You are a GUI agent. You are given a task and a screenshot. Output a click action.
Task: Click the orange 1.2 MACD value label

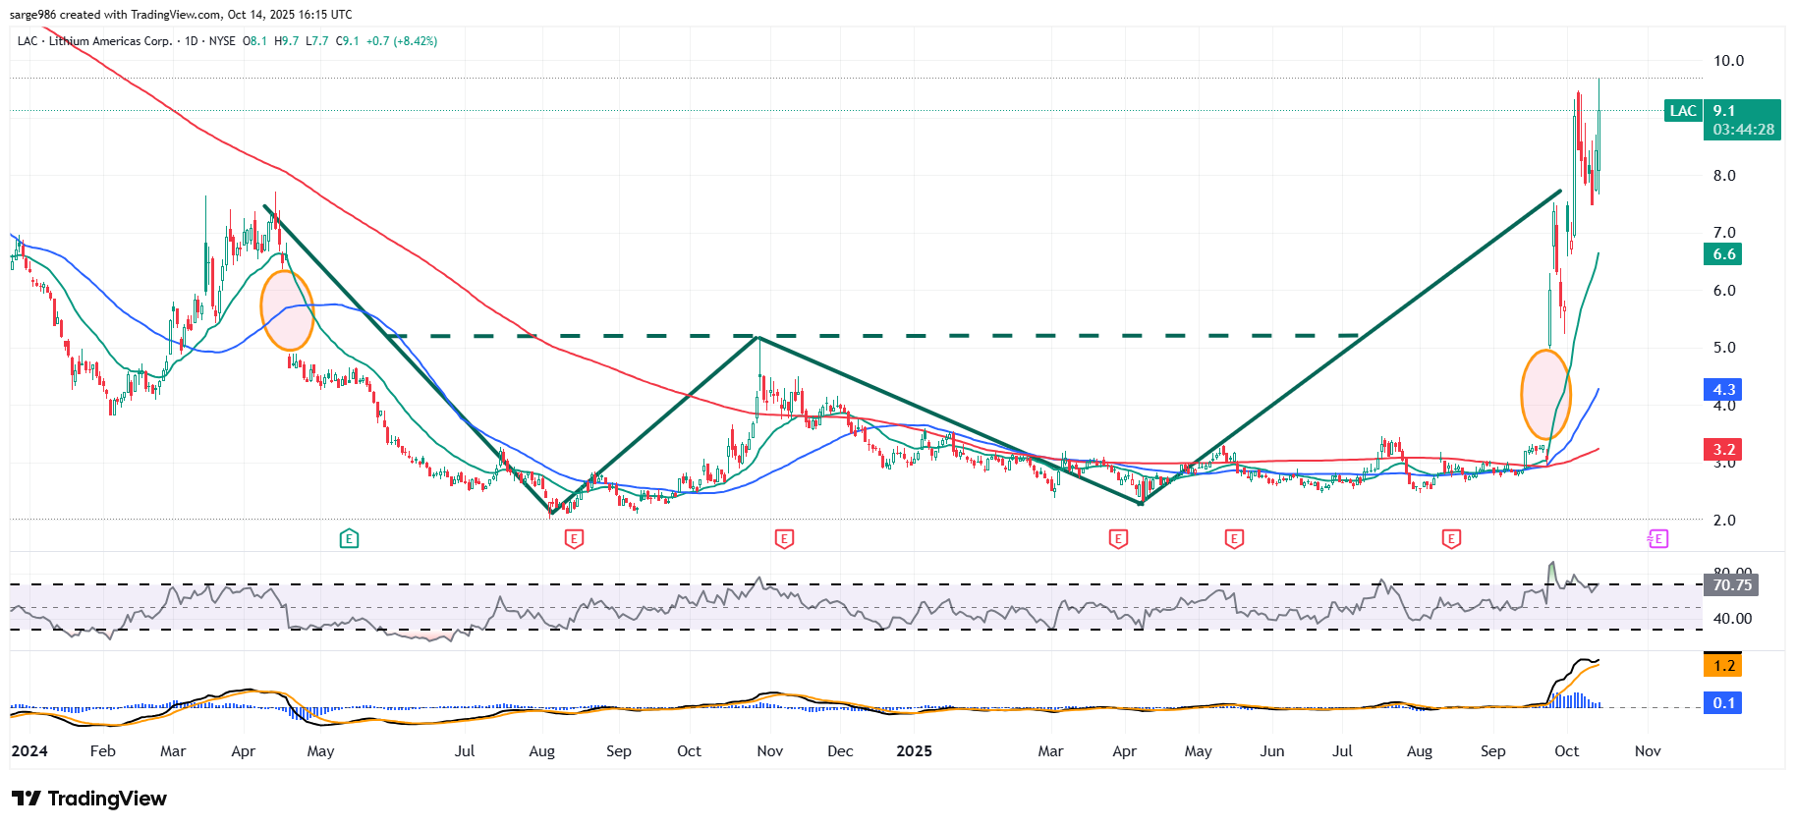pos(1723,666)
